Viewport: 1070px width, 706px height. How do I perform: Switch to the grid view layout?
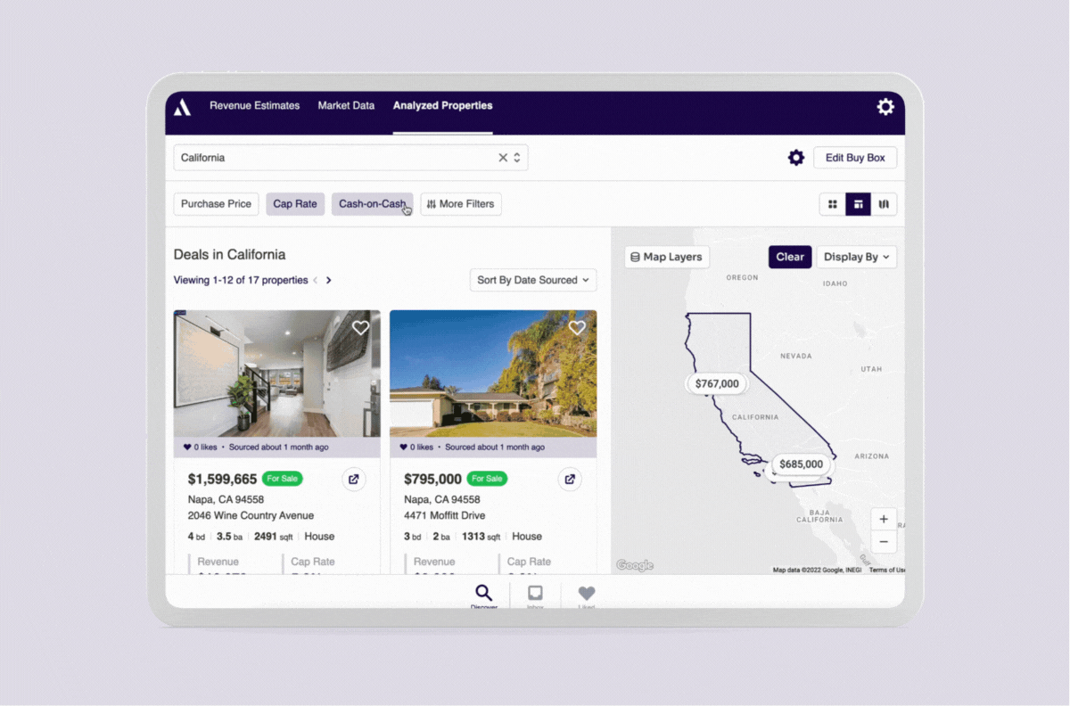(833, 204)
